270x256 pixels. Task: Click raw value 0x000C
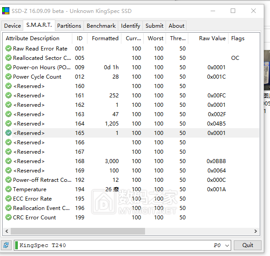point(216,180)
